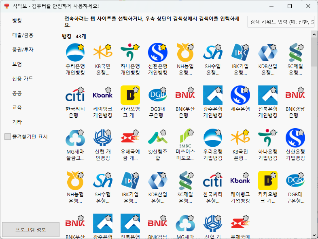
Task: Open 우리은행 기업뱅킹 icon
Action: coord(213,138)
